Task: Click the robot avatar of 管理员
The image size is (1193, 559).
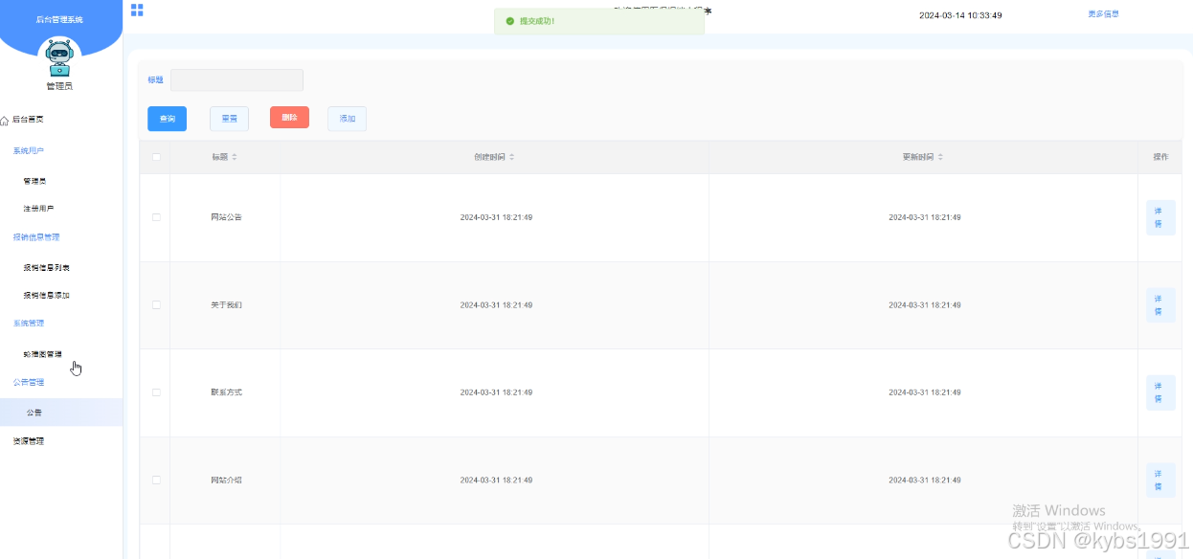Action: (x=59, y=57)
